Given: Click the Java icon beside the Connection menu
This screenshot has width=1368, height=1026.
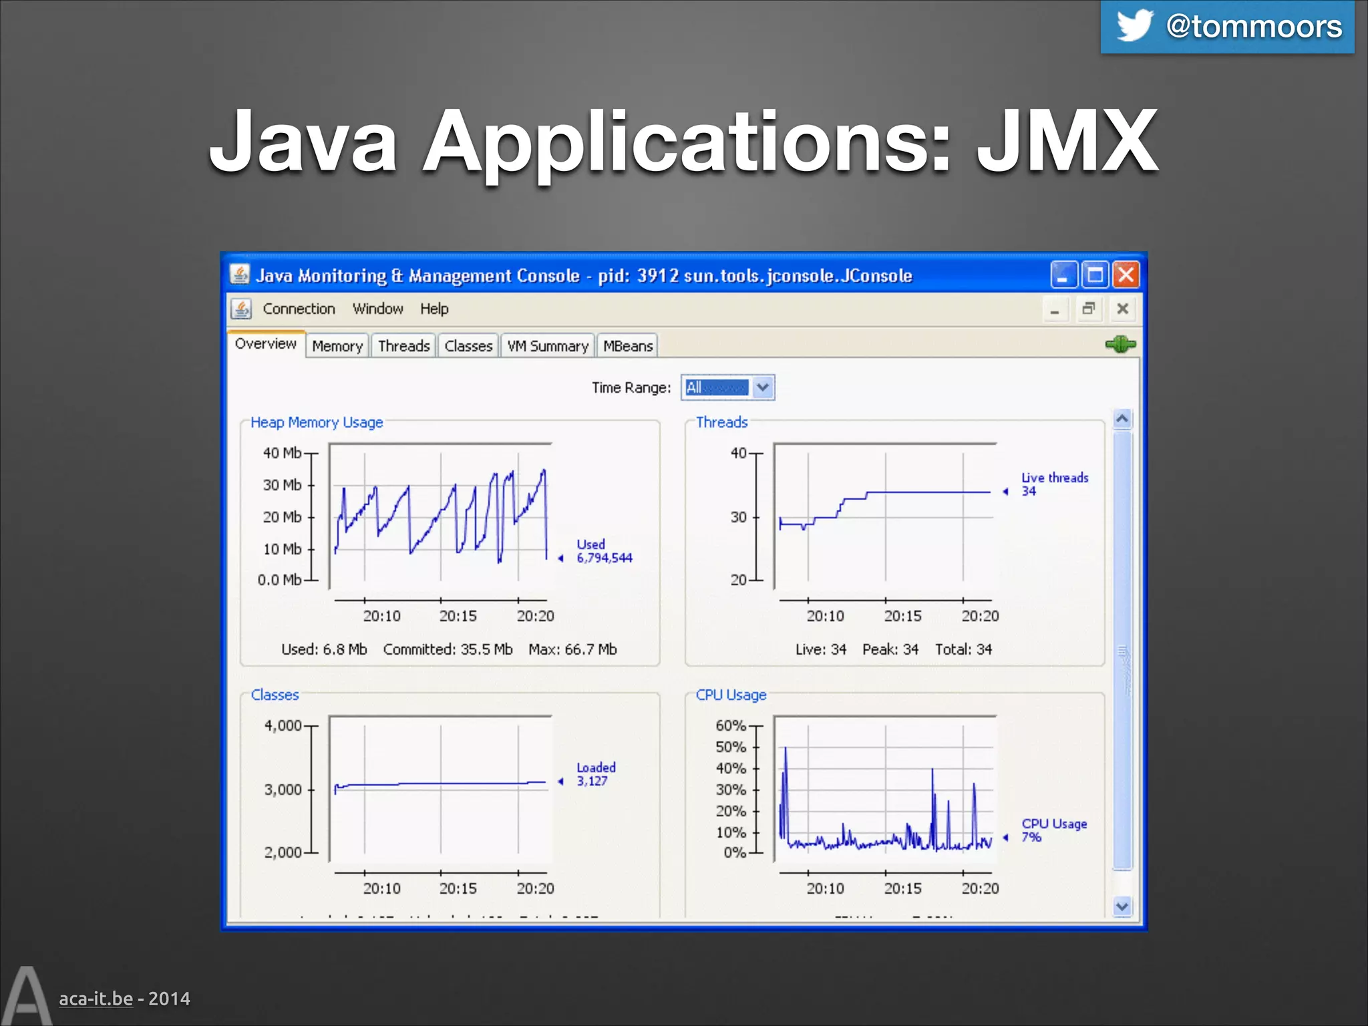Looking at the screenshot, I should [x=241, y=309].
